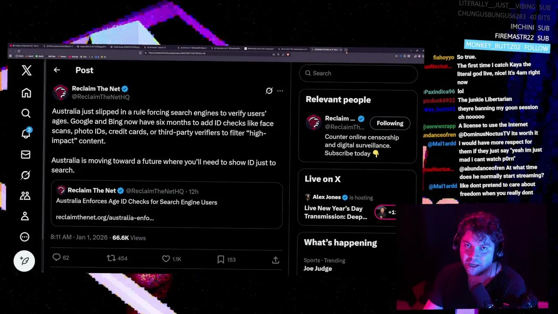Click the X logo in sidebar

[27, 70]
